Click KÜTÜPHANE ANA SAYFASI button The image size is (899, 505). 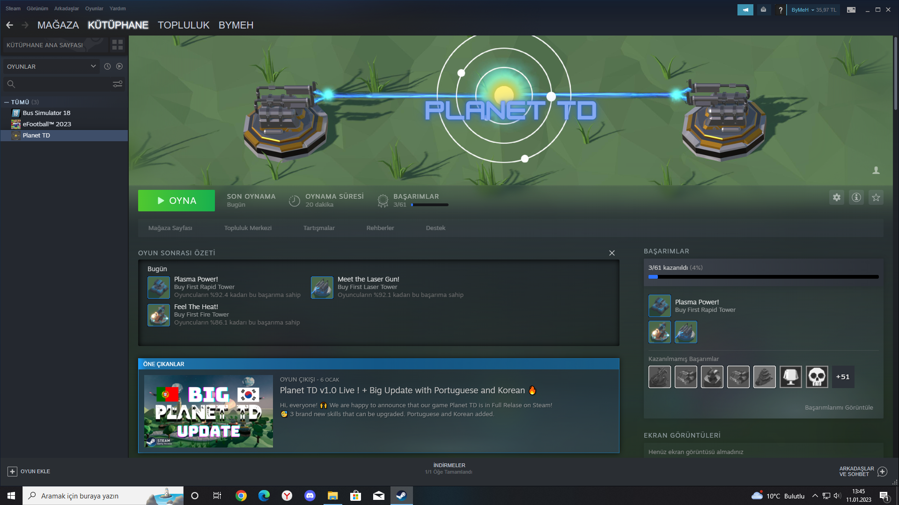55,45
